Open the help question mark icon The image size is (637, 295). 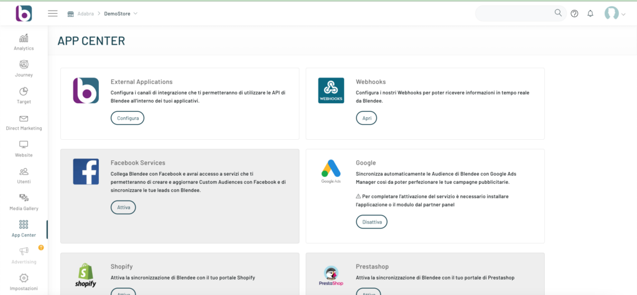pos(574,14)
